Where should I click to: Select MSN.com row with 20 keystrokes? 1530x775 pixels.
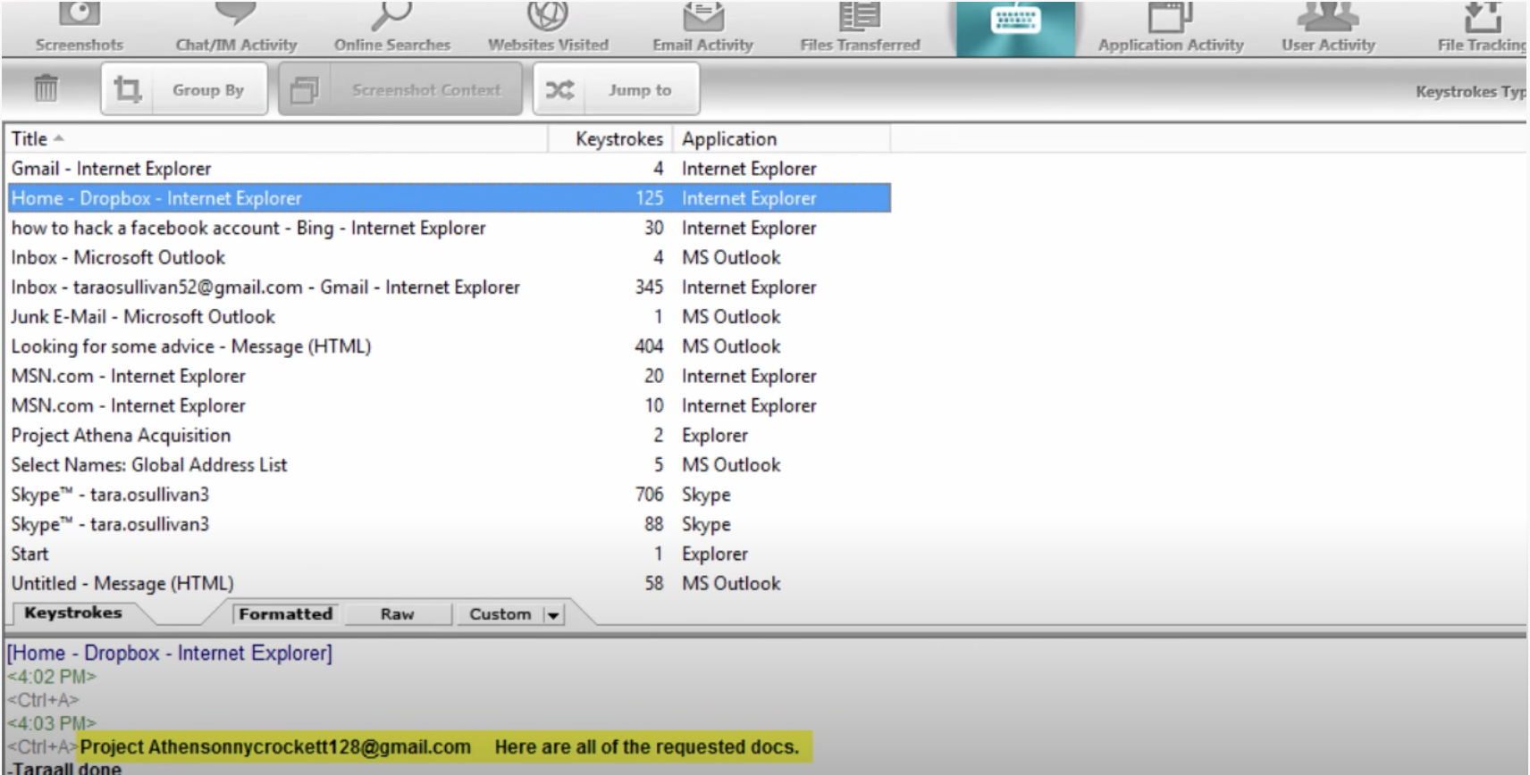click(449, 376)
